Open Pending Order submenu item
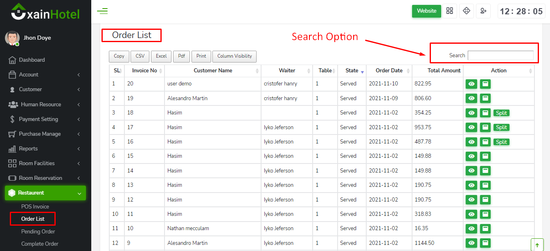The width and height of the screenshot is (550, 251). (38, 232)
